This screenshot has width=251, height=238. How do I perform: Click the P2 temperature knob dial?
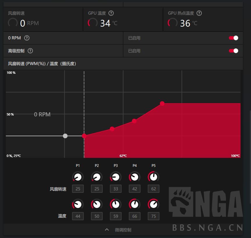click(x=97, y=204)
